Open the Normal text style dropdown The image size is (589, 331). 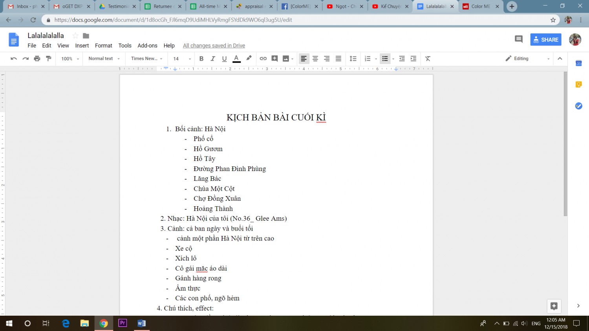[x=104, y=58]
